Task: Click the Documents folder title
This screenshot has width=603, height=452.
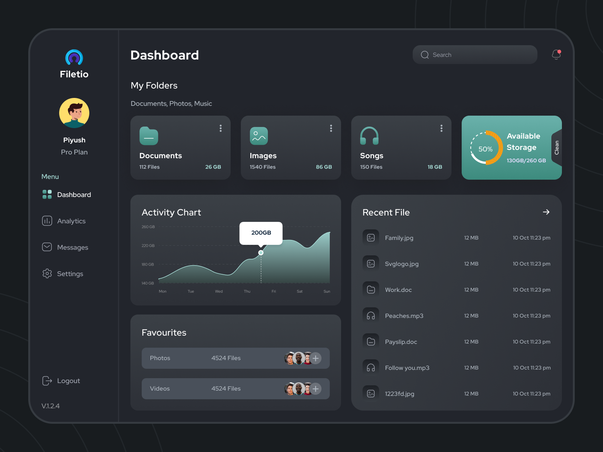Action: point(161,156)
